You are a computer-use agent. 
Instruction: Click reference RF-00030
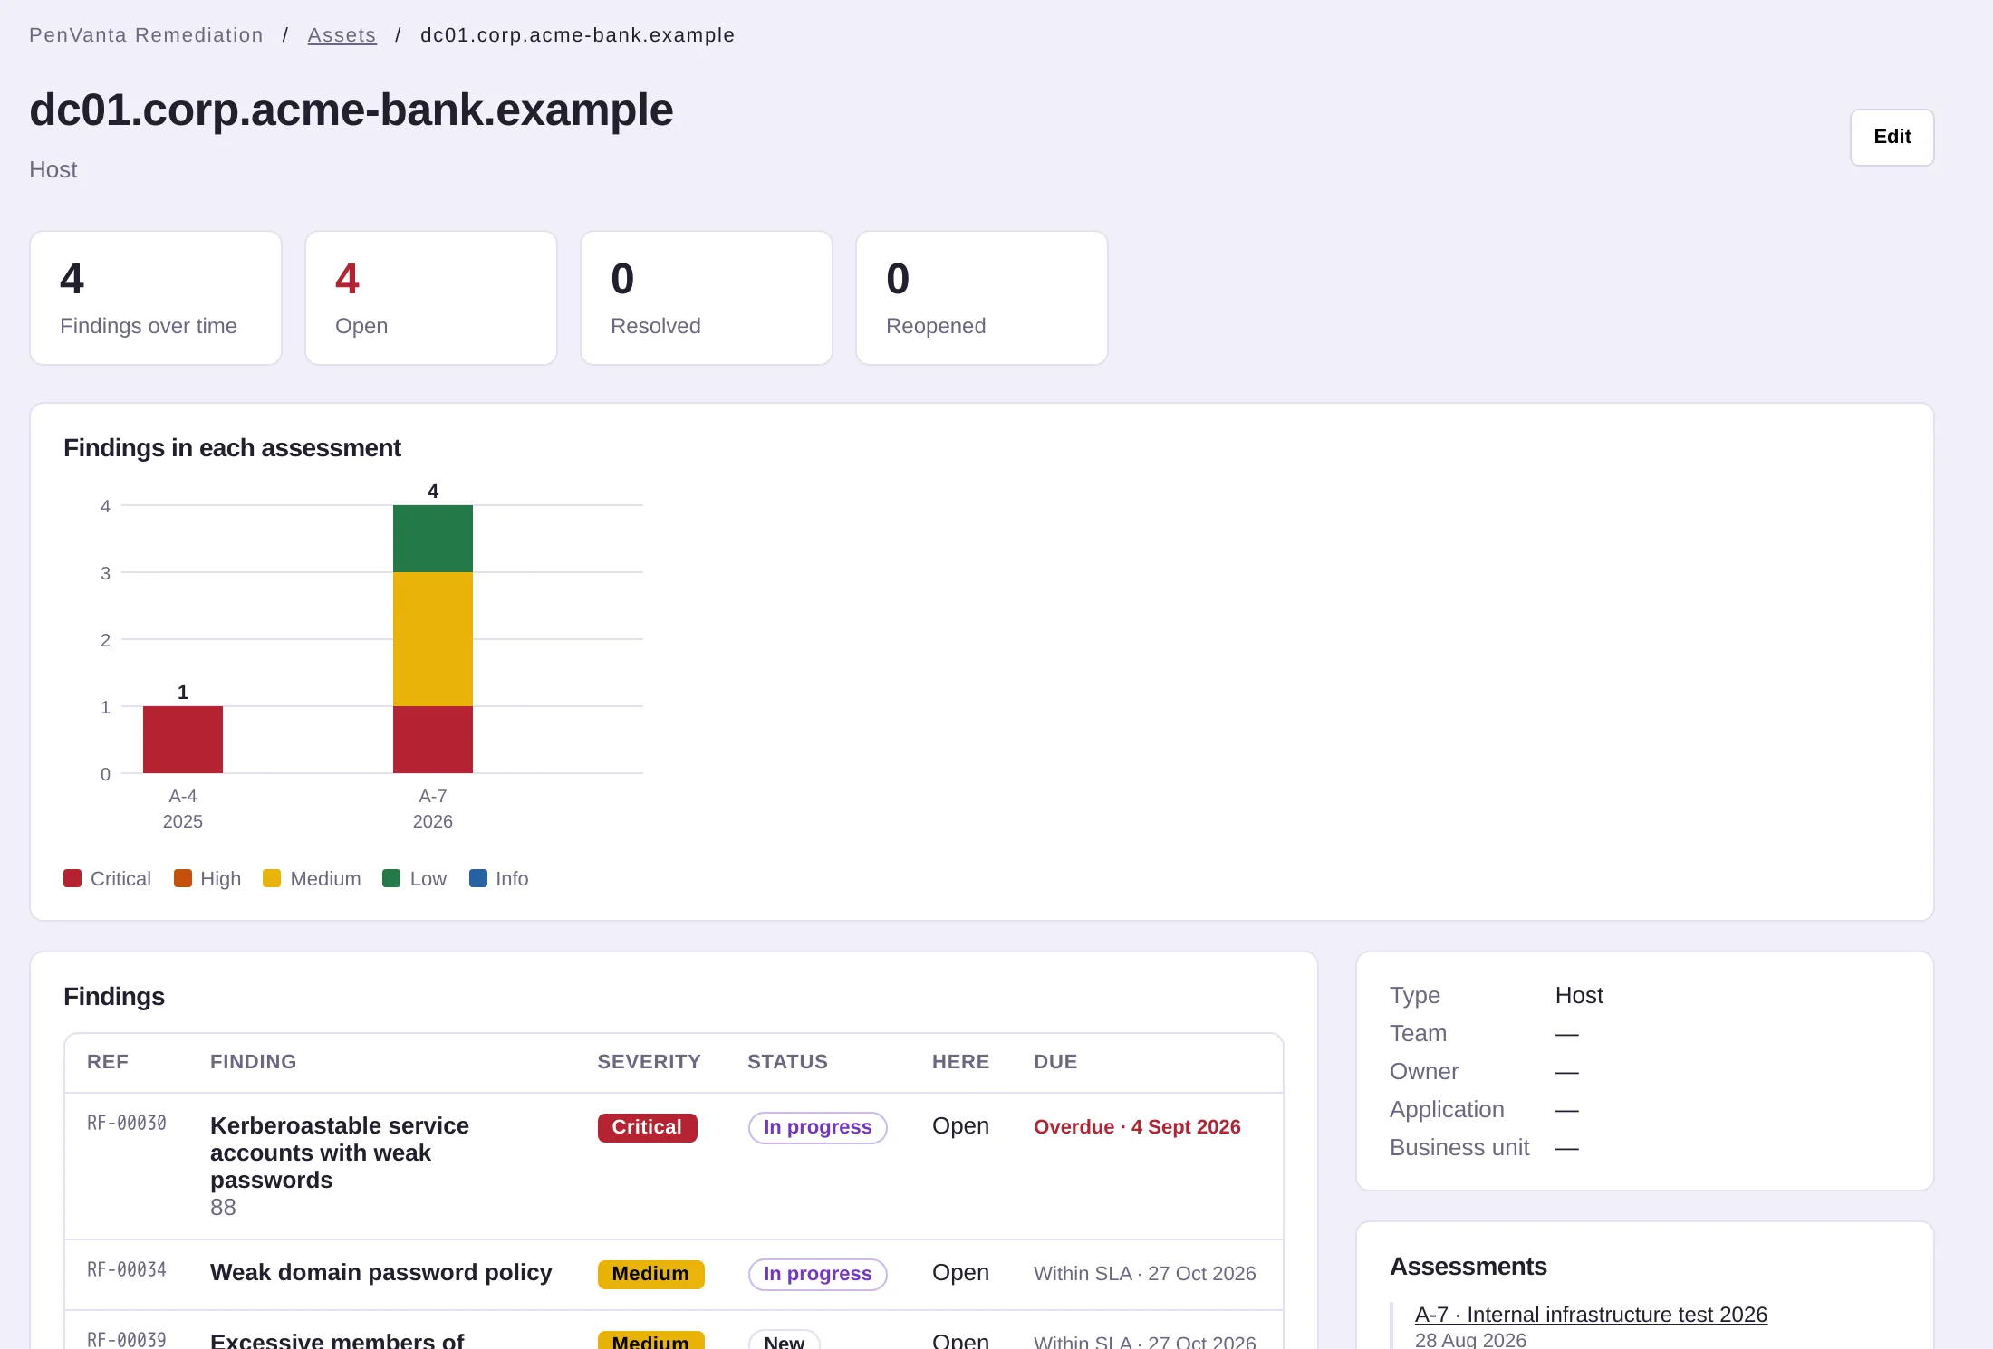point(127,1123)
